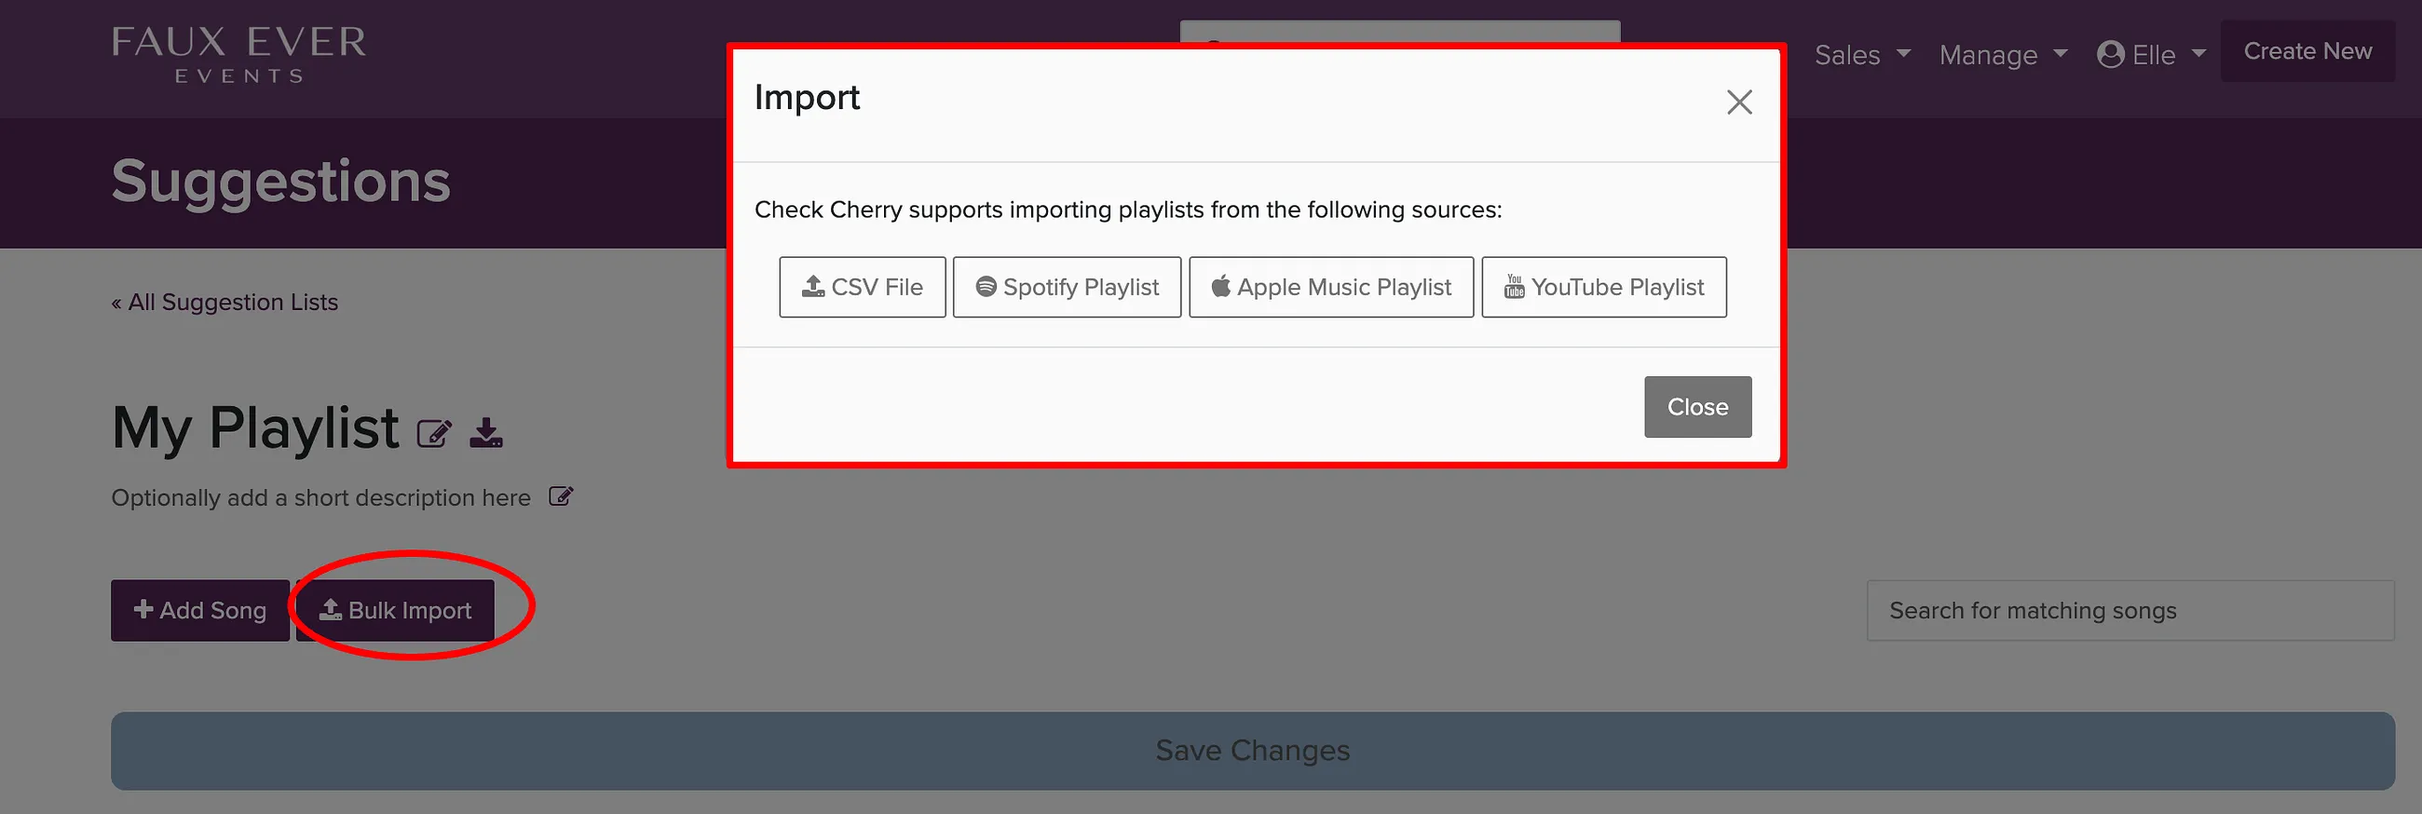Click the Bulk Import button
The width and height of the screenshot is (2422, 814).
(395, 610)
